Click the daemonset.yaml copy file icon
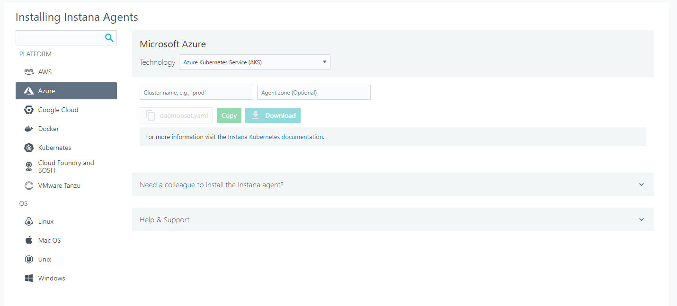 point(151,115)
